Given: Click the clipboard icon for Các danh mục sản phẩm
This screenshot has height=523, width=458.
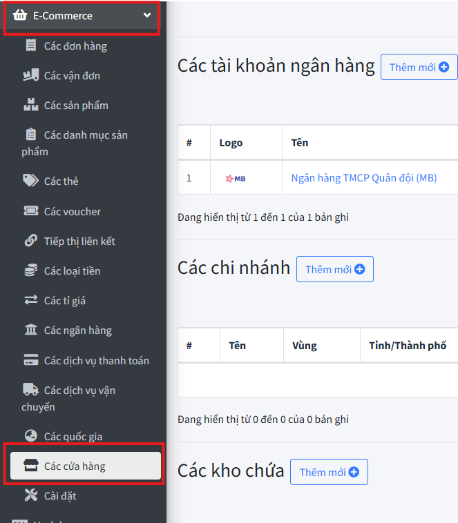Looking at the screenshot, I should click(x=30, y=135).
